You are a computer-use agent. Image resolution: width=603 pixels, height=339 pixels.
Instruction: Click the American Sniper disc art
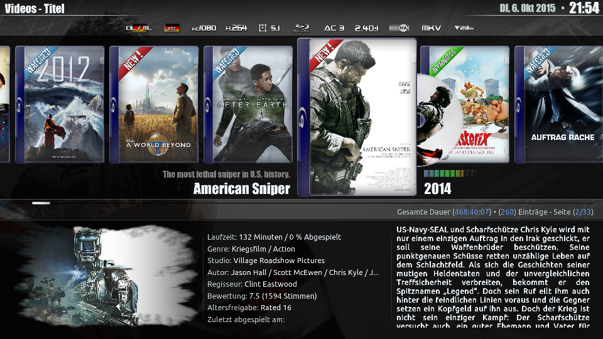coord(438,121)
